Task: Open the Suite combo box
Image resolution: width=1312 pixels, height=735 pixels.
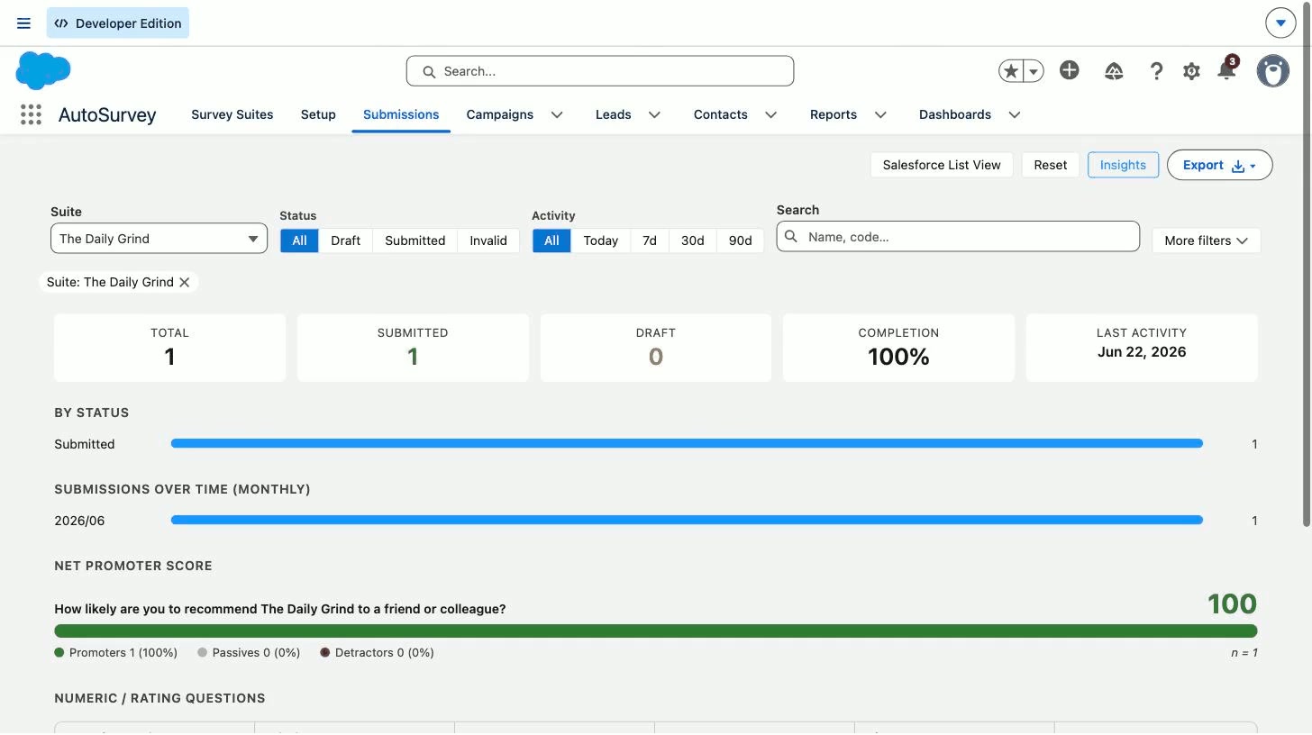Action: tap(159, 239)
